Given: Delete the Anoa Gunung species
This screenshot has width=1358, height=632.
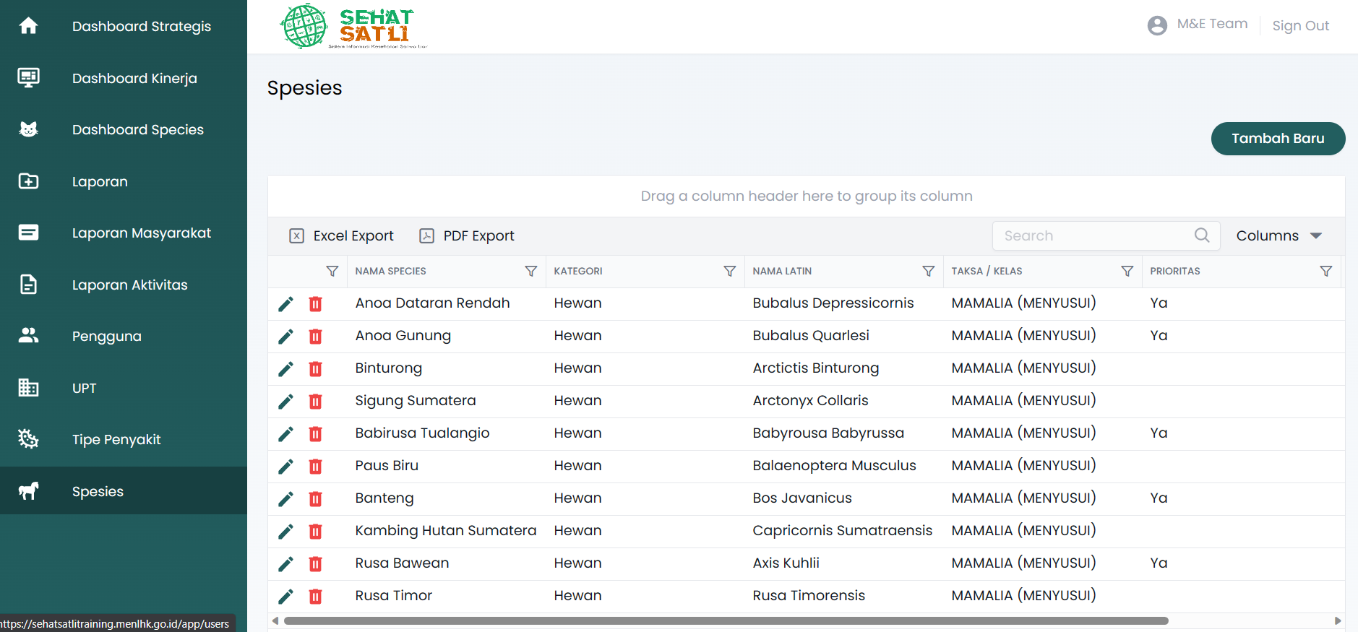Looking at the screenshot, I should 316,337.
